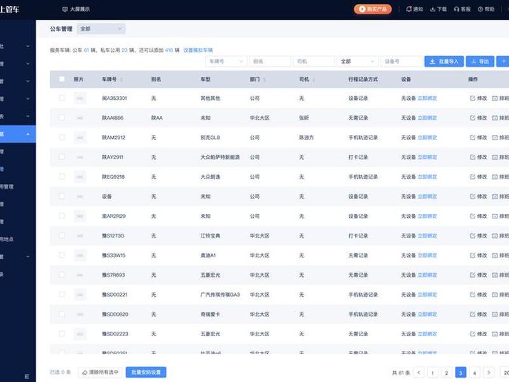Open the 通知 notifications bell

(414, 9)
